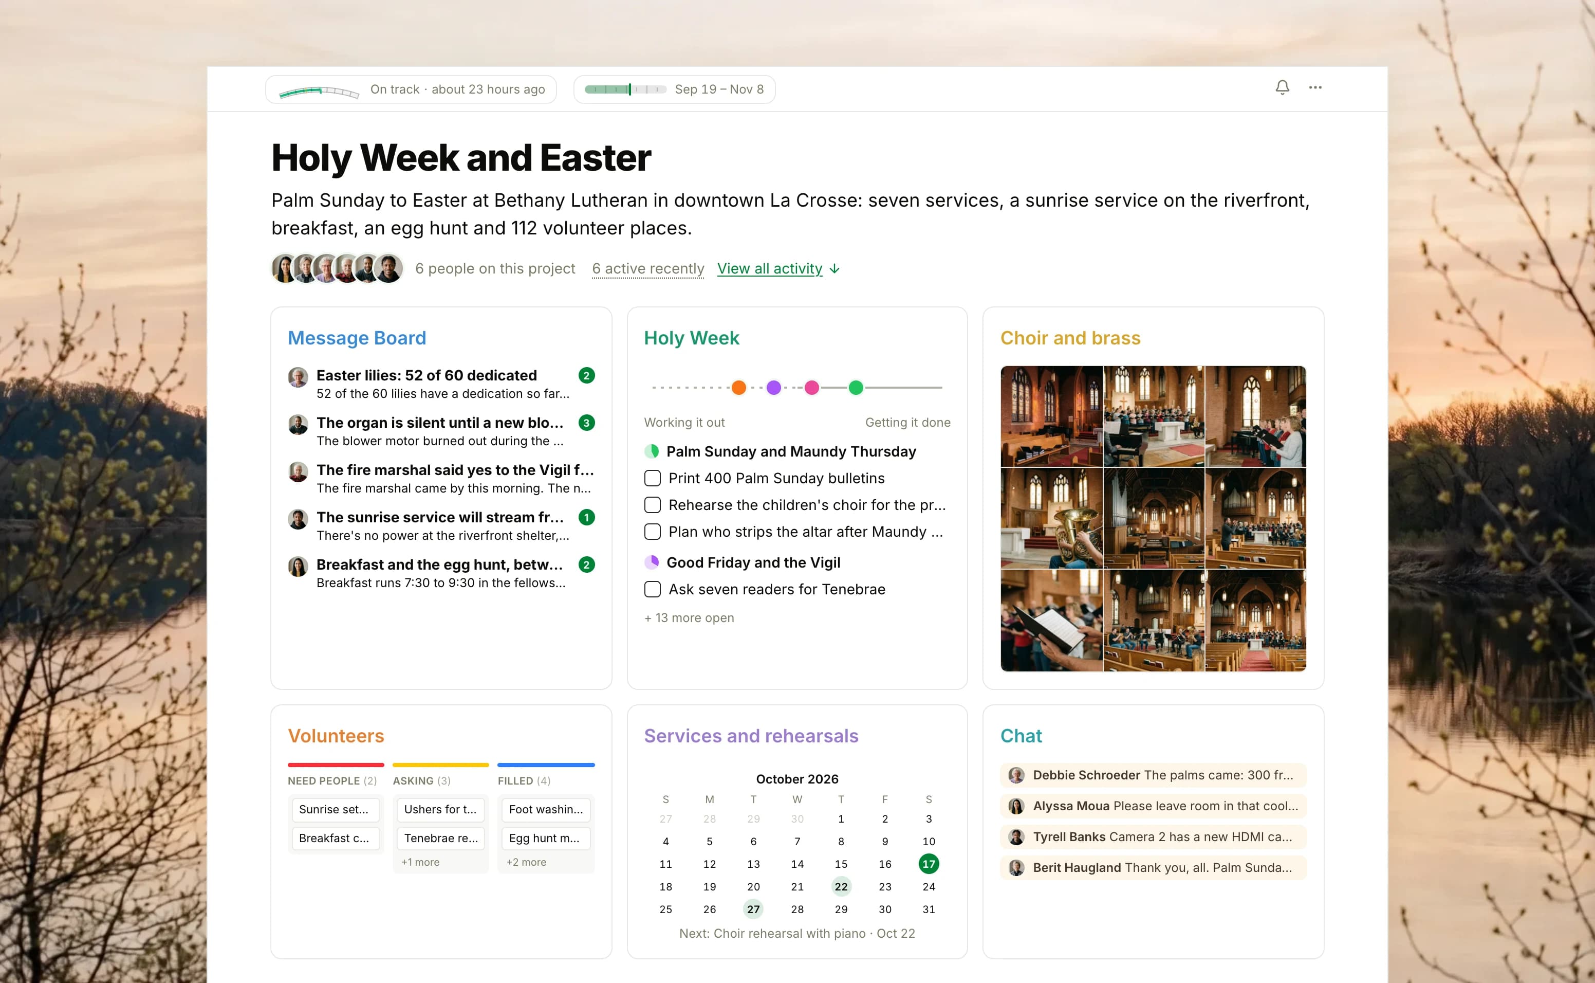Click unread badge 3 on organ message
Screen dimensions: 1595x983
[x=586, y=423]
